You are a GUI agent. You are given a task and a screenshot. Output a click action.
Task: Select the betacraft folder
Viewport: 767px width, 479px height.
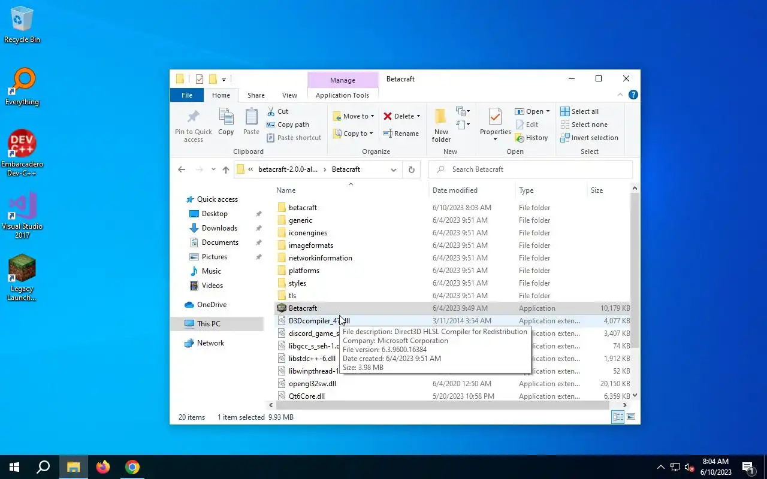303,208
